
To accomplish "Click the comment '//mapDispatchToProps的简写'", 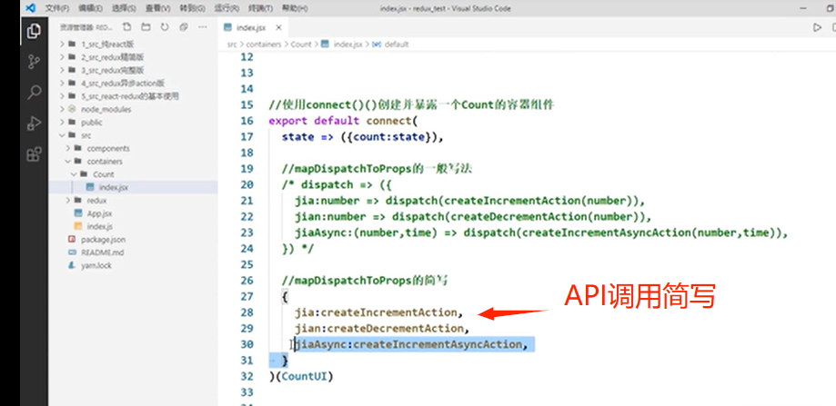I will [365, 281].
